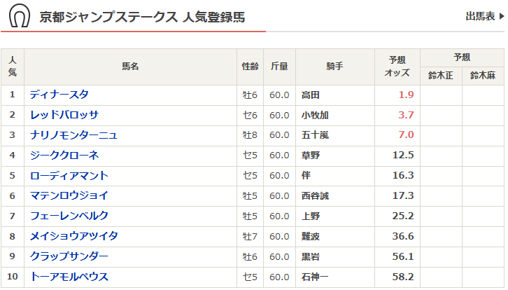Click the 人気 column header
Viewport: 508px width, 290px height.
pyautogui.click(x=12, y=67)
